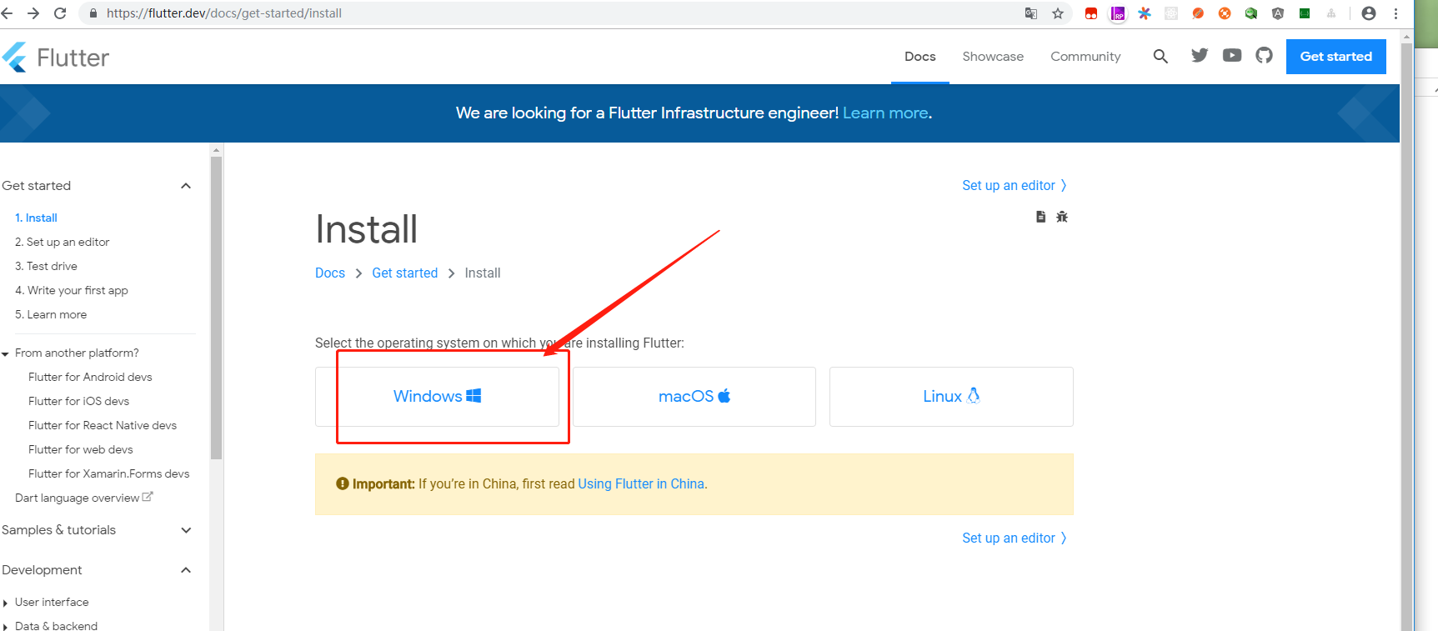This screenshot has width=1438, height=631.
Task: Open the red Tampermonkey extension icon
Action: tap(1091, 13)
